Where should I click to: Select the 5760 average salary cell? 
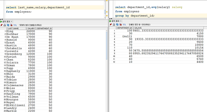168,59
